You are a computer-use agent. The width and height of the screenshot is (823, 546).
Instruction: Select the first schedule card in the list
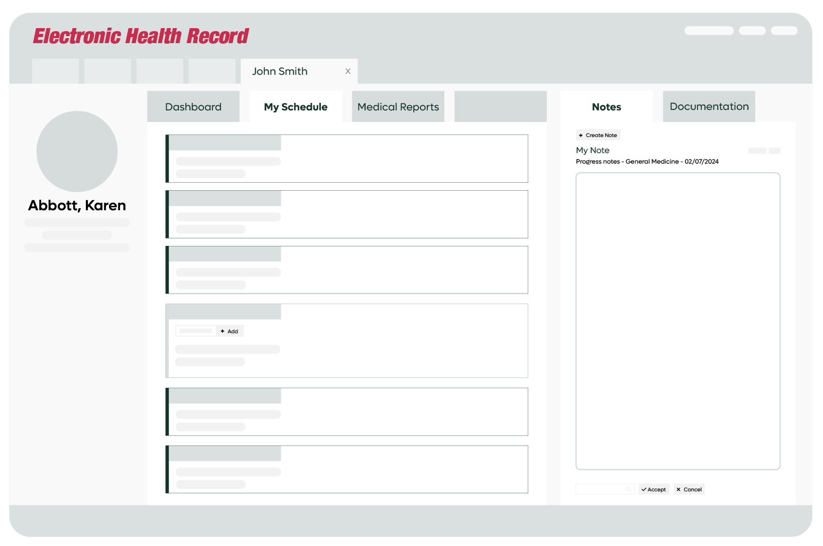[347, 159]
